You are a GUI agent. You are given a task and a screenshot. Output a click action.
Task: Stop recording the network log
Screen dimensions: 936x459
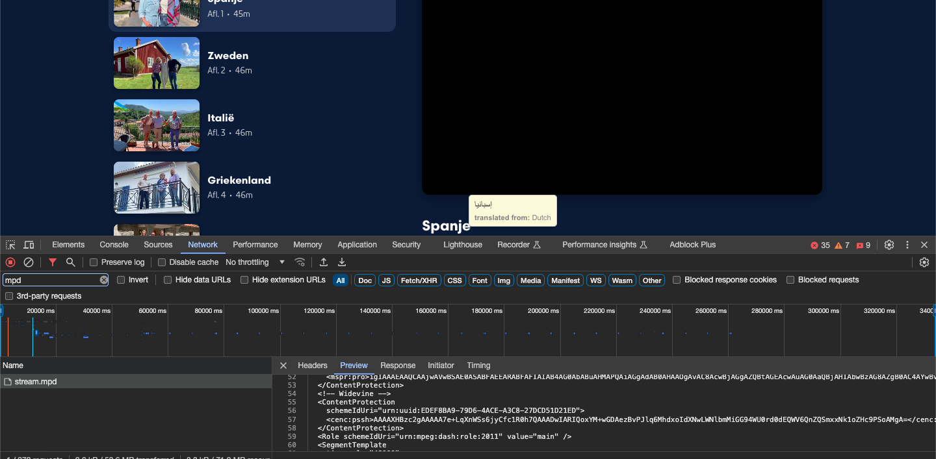tap(10, 262)
